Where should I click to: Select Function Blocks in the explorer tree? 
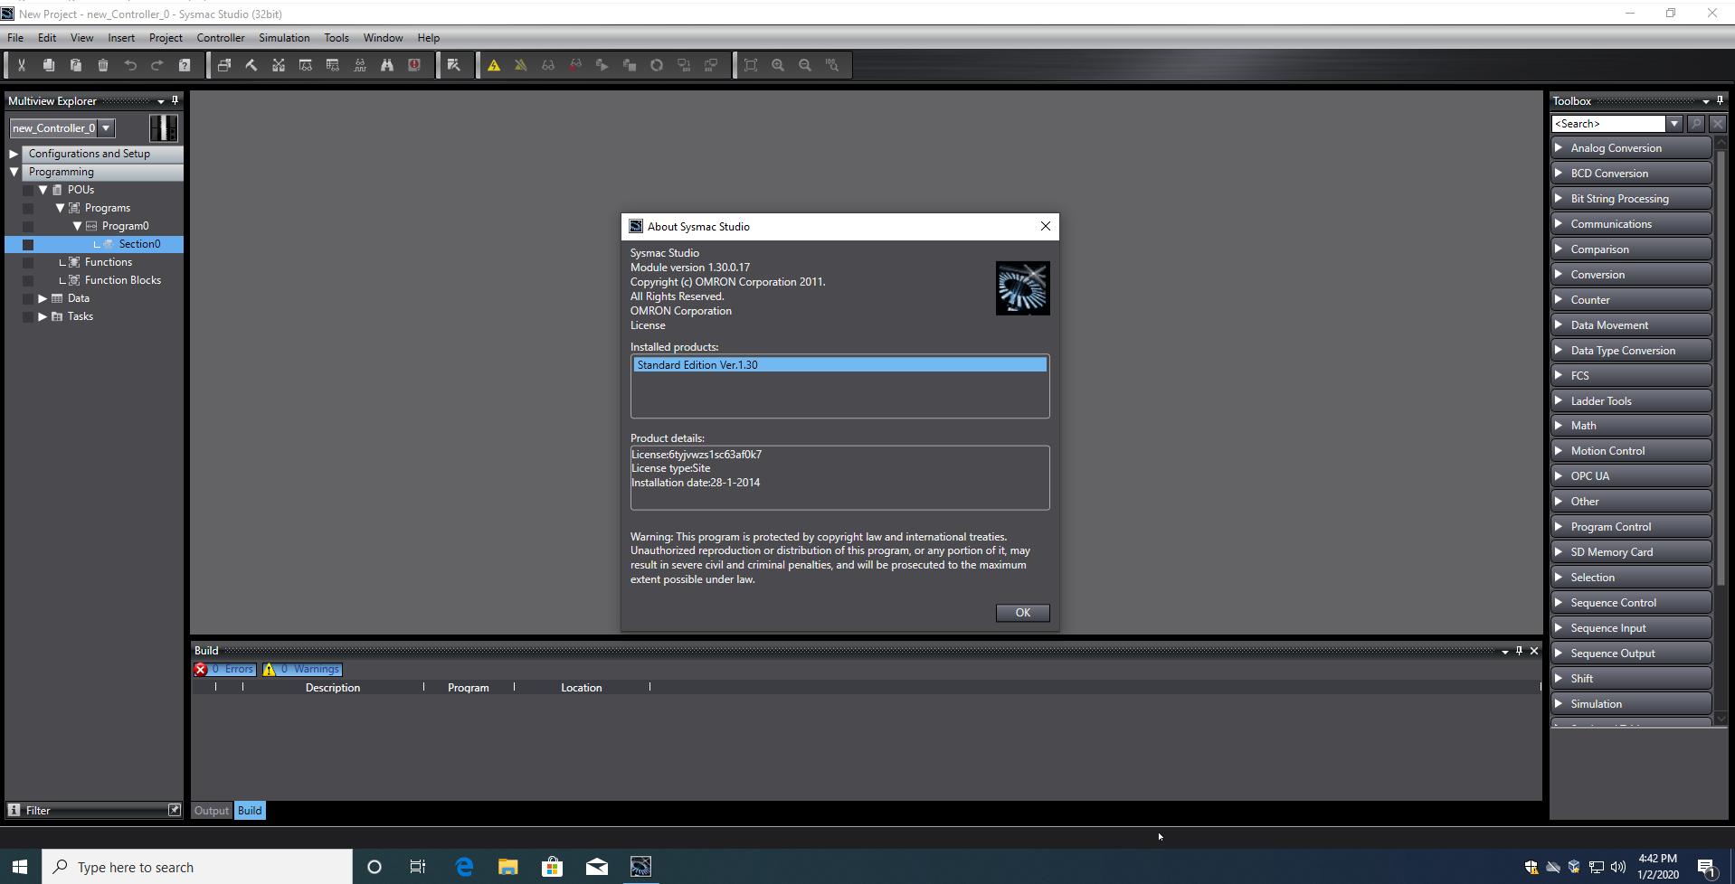[123, 280]
